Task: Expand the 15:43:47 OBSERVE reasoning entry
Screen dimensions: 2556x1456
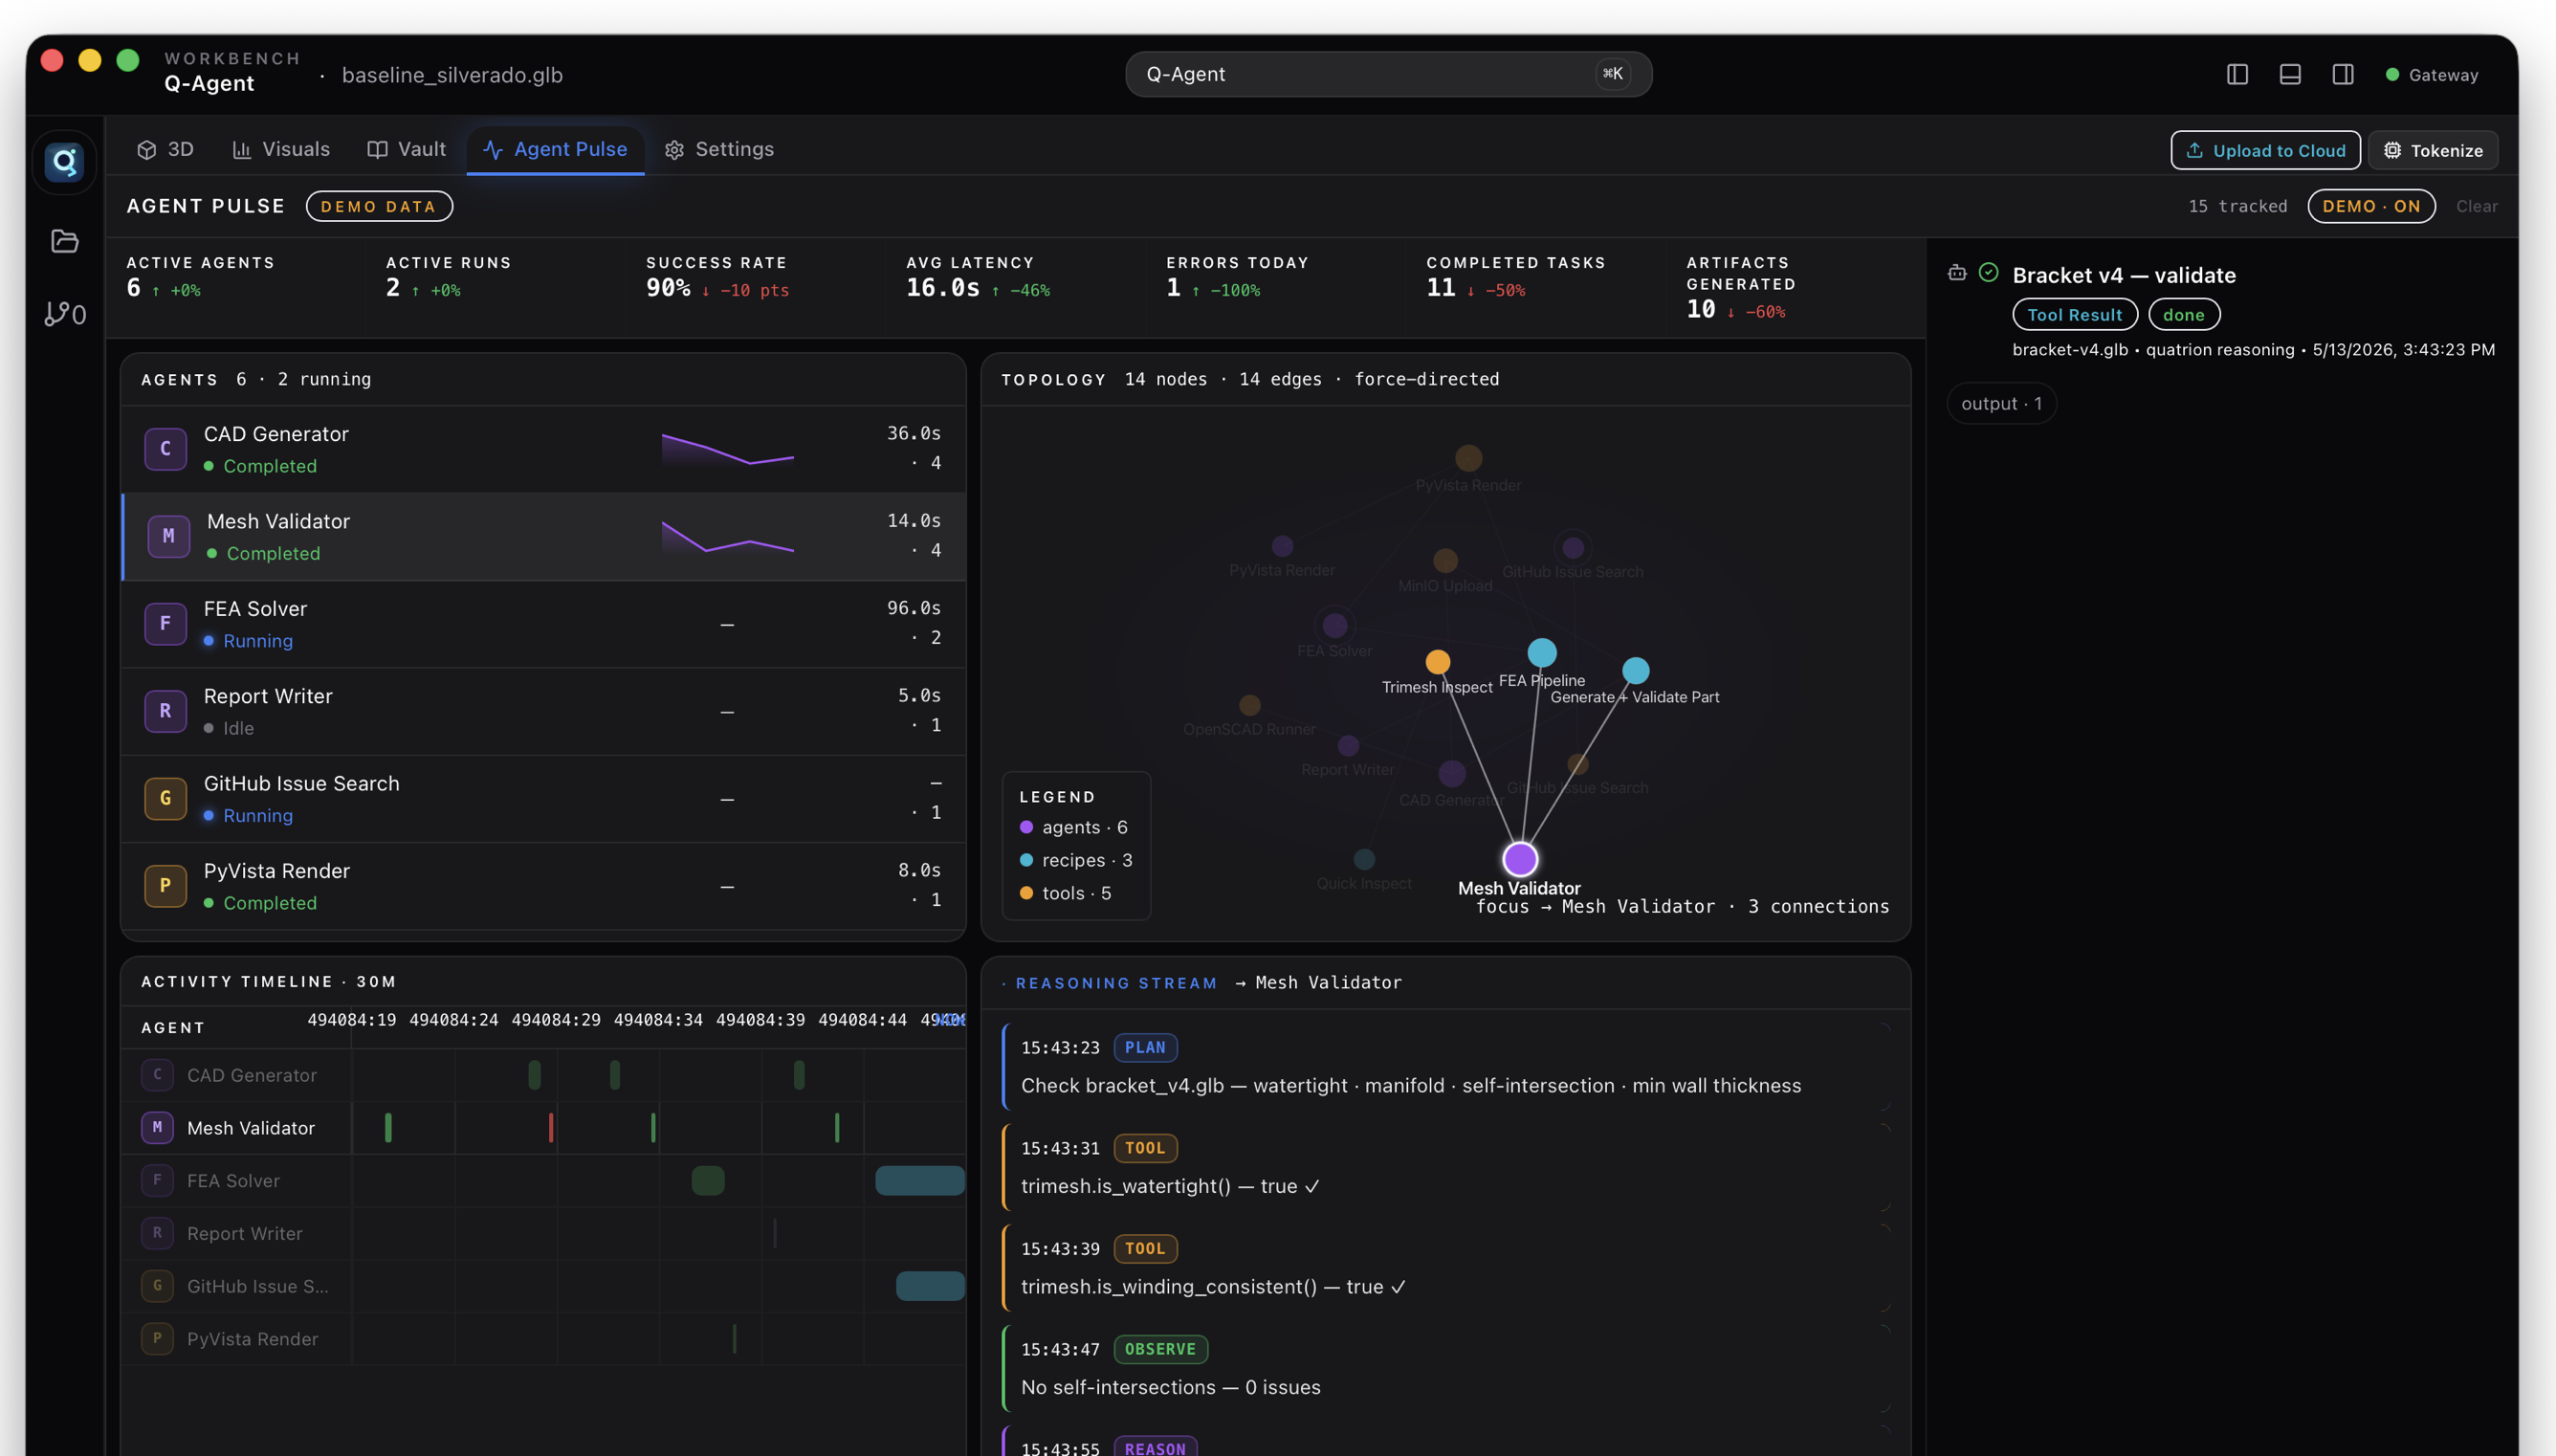Action: [1445, 1368]
